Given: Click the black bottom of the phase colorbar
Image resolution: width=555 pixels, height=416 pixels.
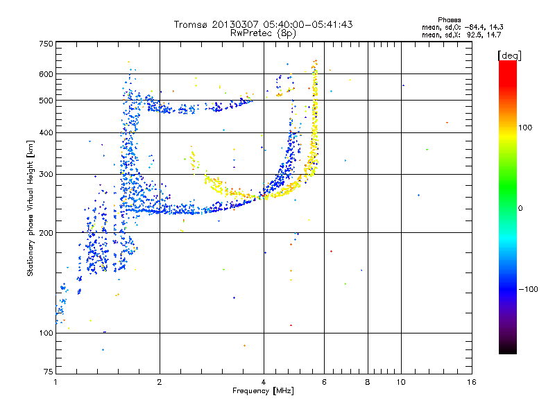Looking at the screenshot, I should (508, 349).
